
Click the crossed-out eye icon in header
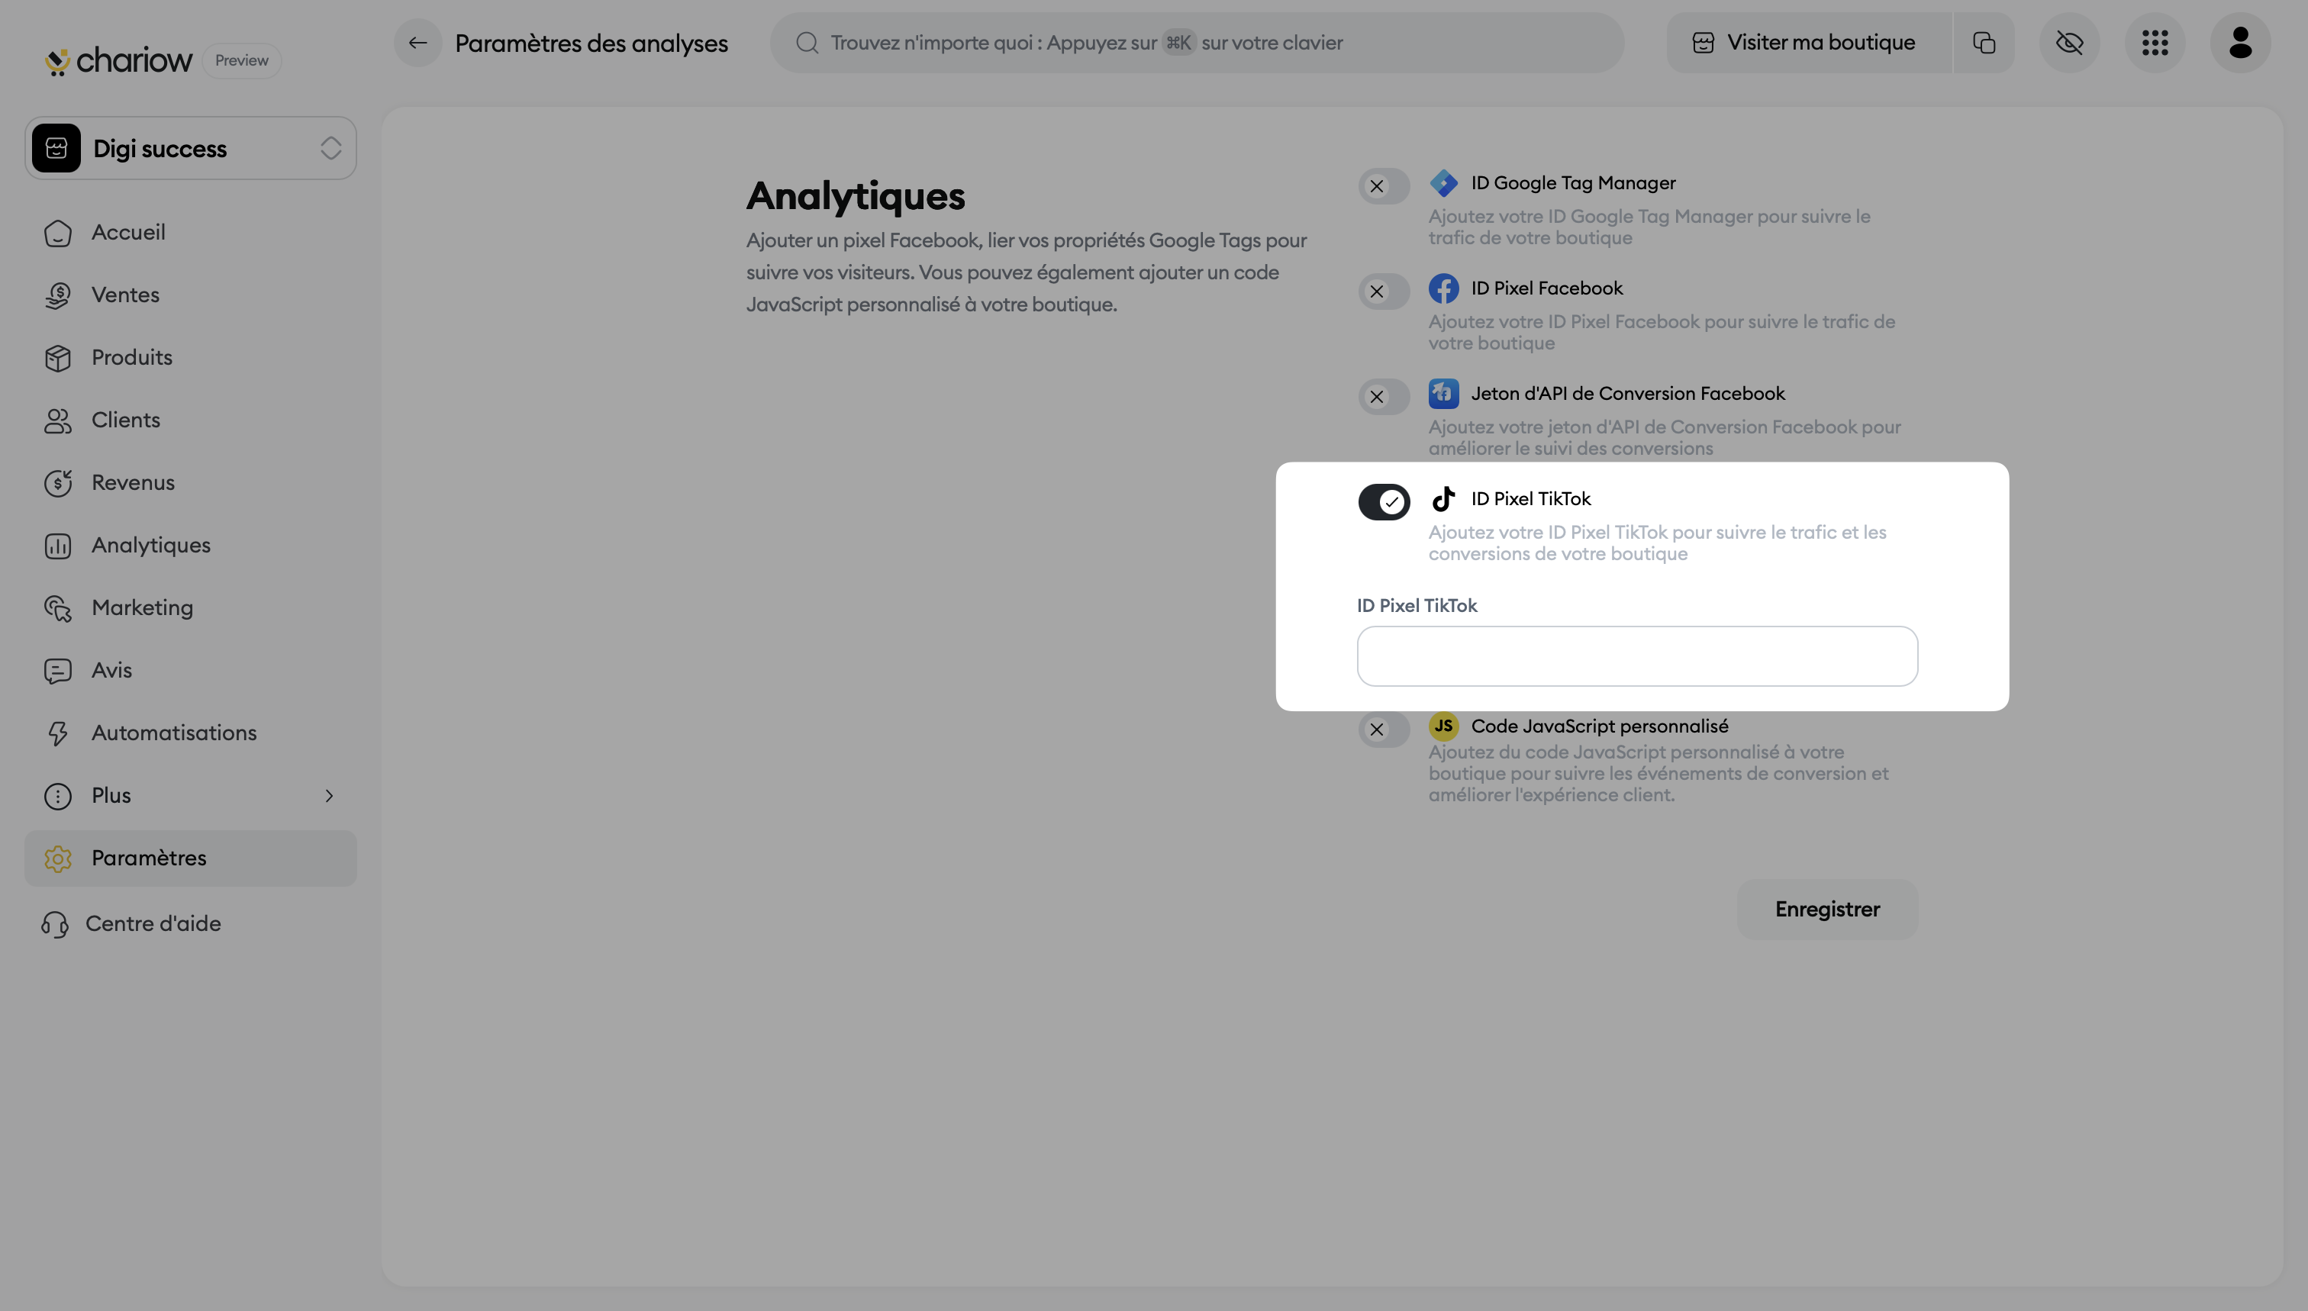point(2069,42)
